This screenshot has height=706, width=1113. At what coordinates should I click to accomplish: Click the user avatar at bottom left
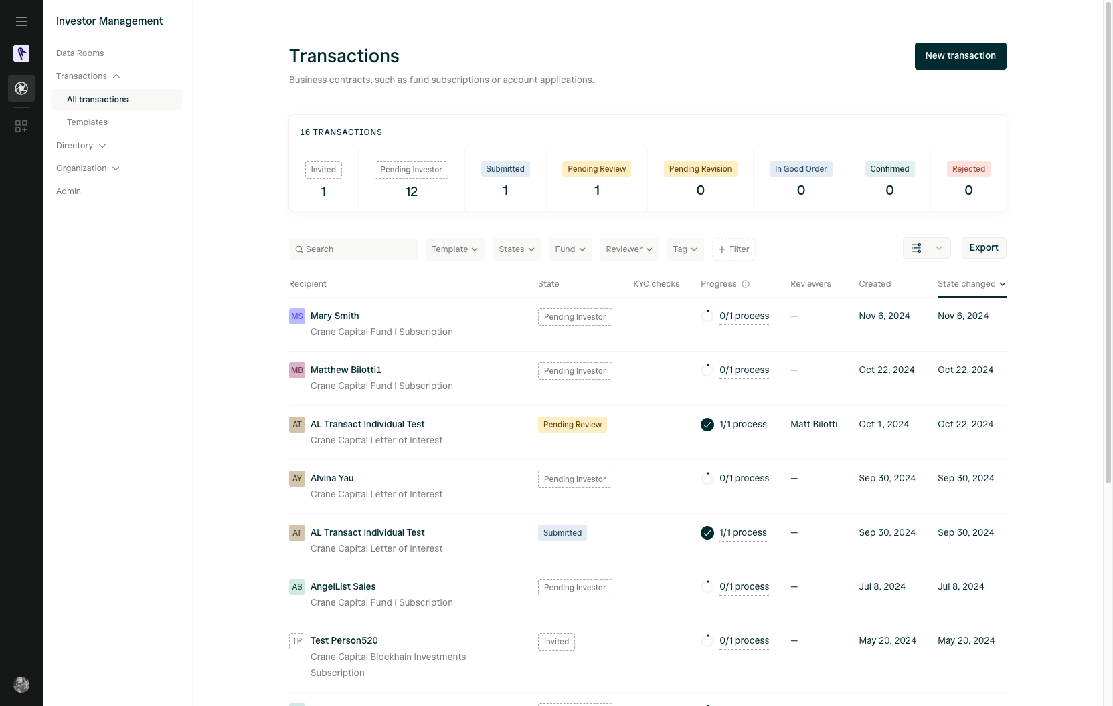21,684
